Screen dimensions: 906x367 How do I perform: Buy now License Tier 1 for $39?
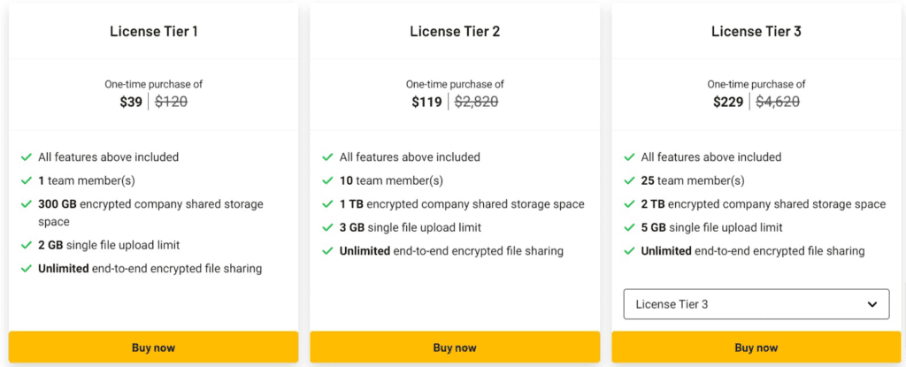tap(154, 347)
